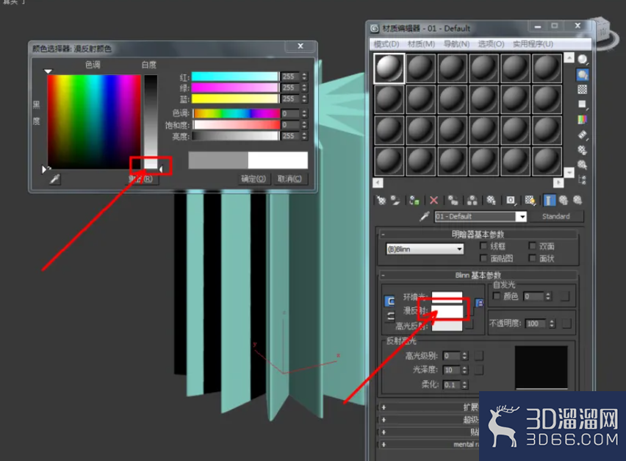The width and height of the screenshot is (626, 461).
Task: Click 确定(O) in color selector
Action: click(253, 179)
